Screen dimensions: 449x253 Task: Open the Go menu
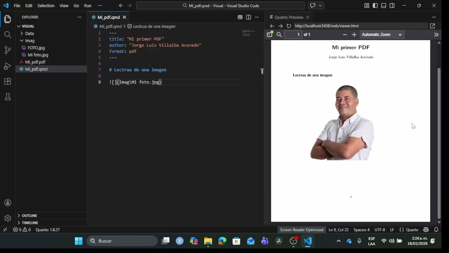tap(76, 6)
